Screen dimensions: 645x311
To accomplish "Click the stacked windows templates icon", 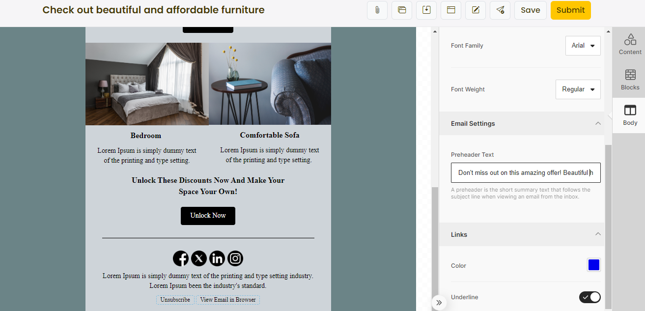I will 402,10.
